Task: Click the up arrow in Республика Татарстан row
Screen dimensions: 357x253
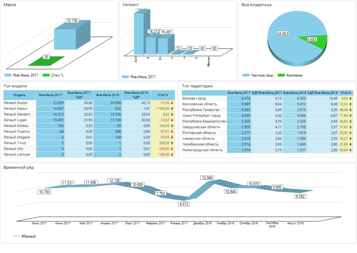Action: [350, 110]
